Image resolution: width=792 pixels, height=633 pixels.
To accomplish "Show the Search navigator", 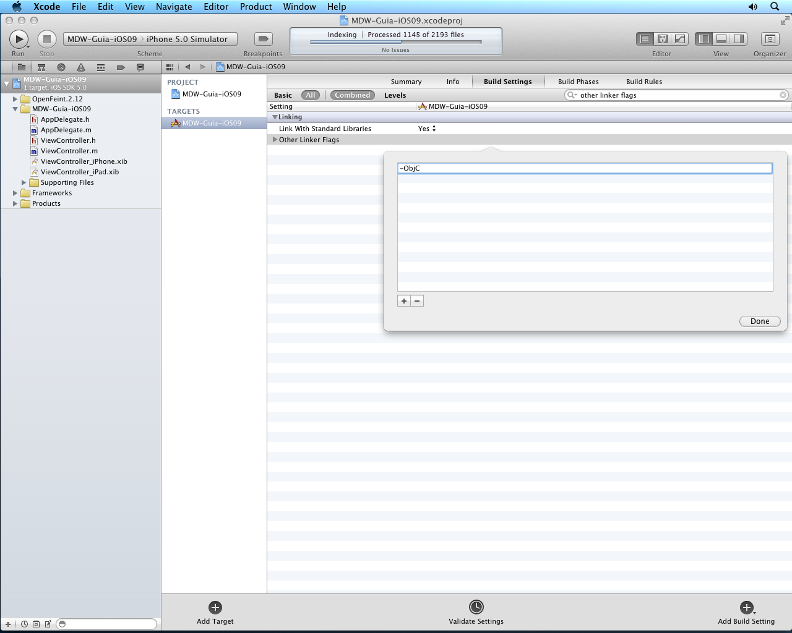I will (61, 67).
